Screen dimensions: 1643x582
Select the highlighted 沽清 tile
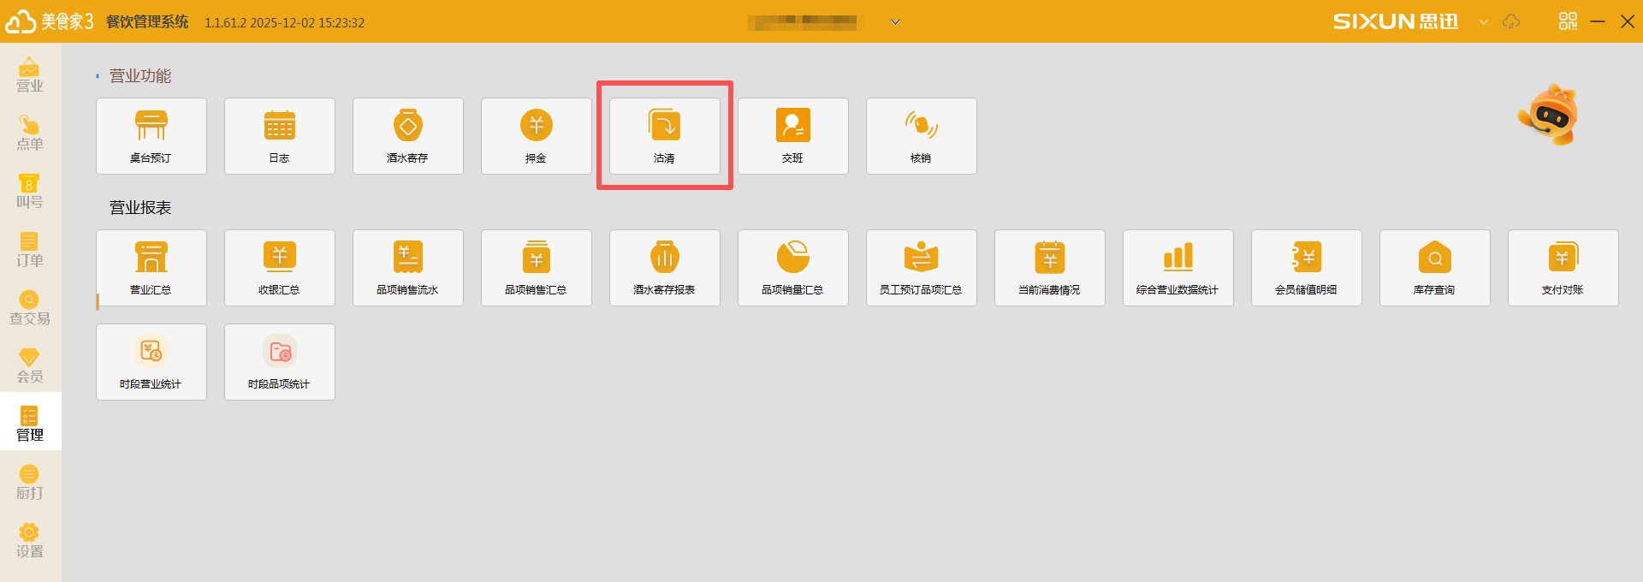665,136
